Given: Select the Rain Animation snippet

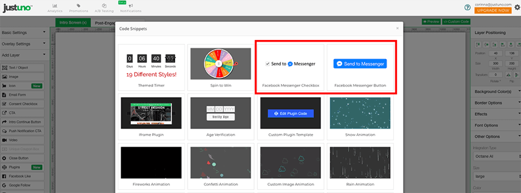Looking at the screenshot, I should click(x=360, y=166).
